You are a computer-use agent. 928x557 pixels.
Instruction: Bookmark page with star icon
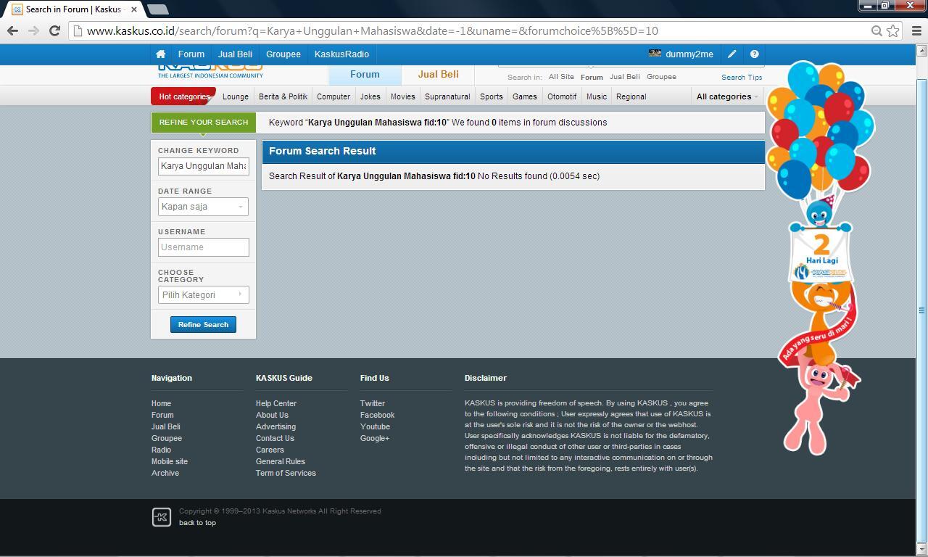click(x=893, y=30)
